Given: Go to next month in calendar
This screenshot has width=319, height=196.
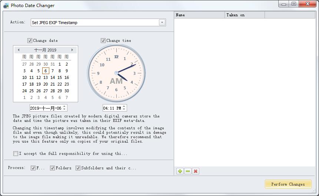Looking at the screenshot, I should click(72, 50).
